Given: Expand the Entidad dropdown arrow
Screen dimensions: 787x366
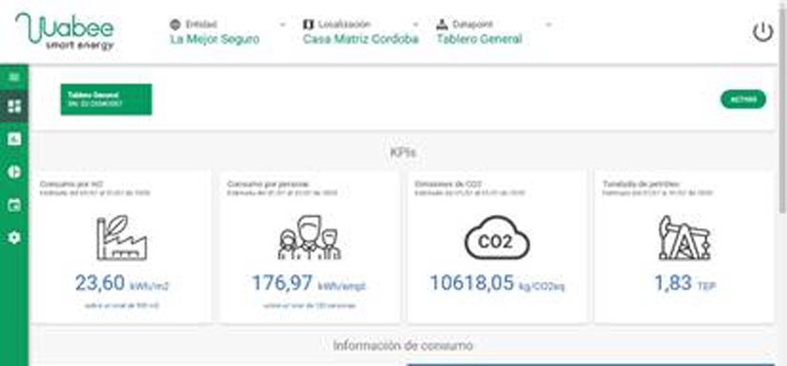Looking at the screenshot, I should tap(283, 24).
